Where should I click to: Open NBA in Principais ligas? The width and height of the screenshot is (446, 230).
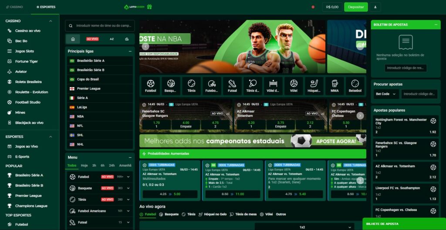click(100, 116)
